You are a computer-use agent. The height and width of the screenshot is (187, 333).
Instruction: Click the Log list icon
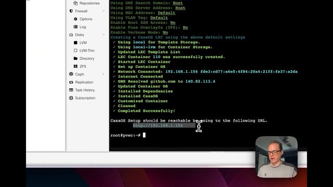tap(75, 27)
